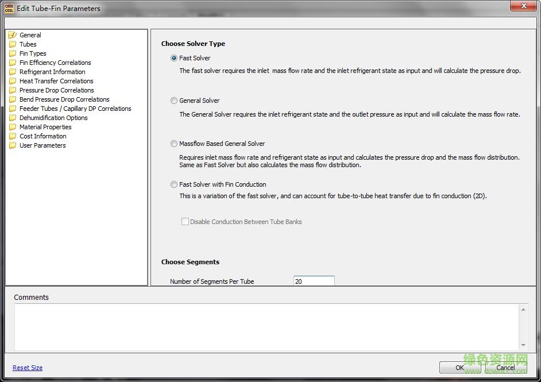Click the Comments label
Screen dimensions: 541x382
(x=32, y=297)
